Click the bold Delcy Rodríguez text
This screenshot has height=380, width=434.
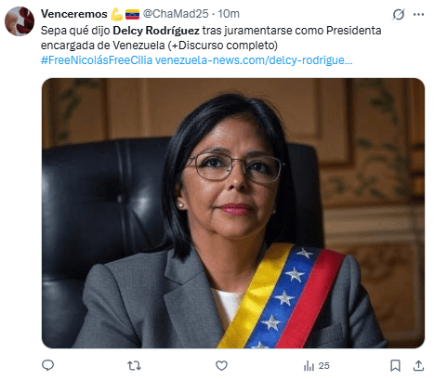156,31
